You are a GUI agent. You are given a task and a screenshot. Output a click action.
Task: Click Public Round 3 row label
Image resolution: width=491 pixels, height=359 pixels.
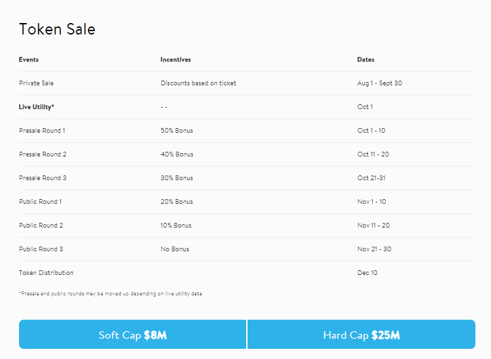point(41,249)
